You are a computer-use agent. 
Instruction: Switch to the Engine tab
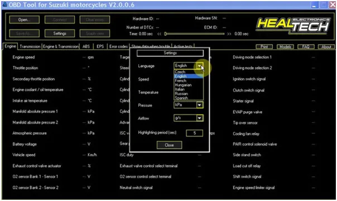pos(10,46)
